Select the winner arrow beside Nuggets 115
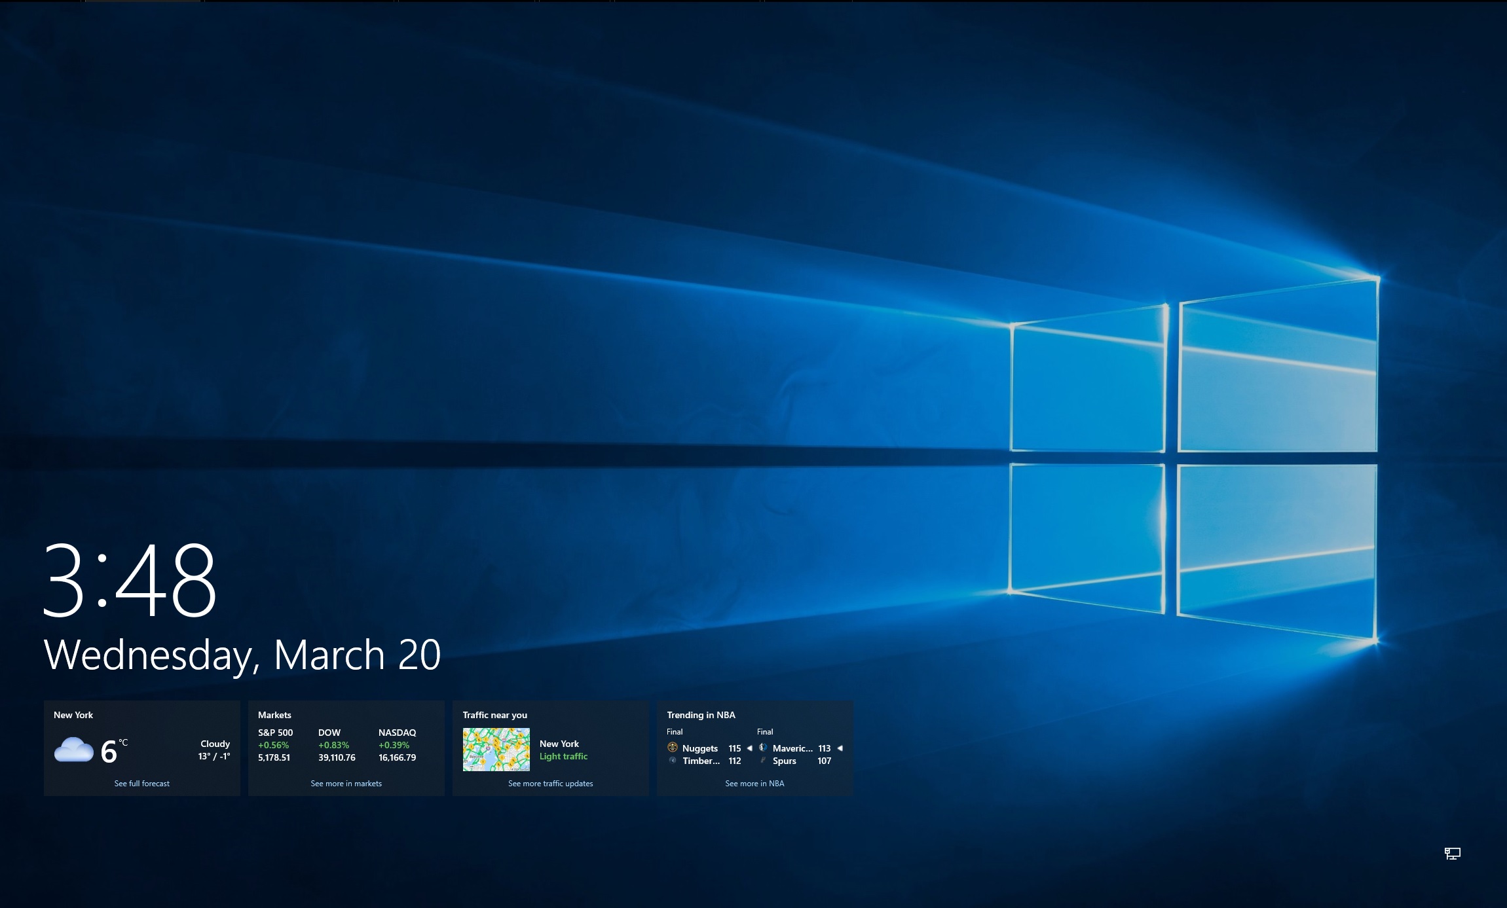 pyautogui.click(x=749, y=748)
